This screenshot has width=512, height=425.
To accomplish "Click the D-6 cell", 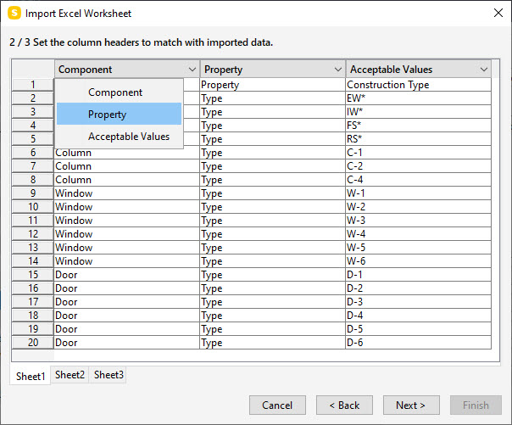I will point(418,343).
